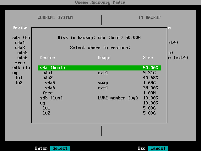
Task: Click the Device column header in dialog
Action: point(47,58)
